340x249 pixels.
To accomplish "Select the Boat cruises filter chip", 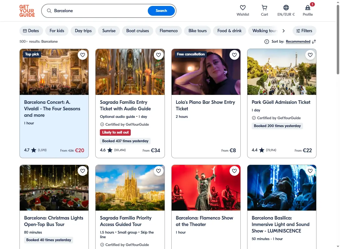I will (138, 31).
